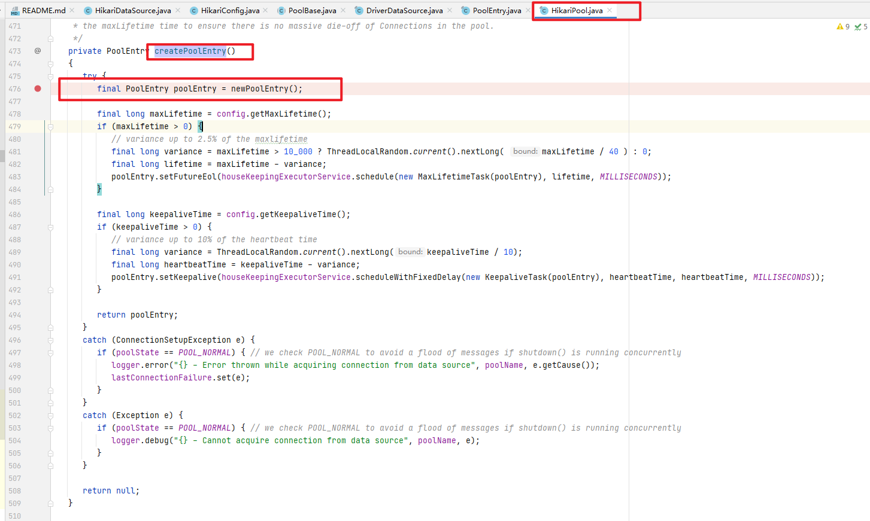The height and width of the screenshot is (521, 870).
Task: Click the fold end marker at line 506
Action: coord(50,466)
